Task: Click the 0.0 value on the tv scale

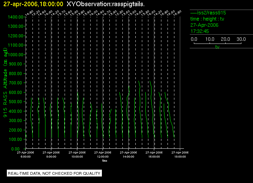Action: 194,39
